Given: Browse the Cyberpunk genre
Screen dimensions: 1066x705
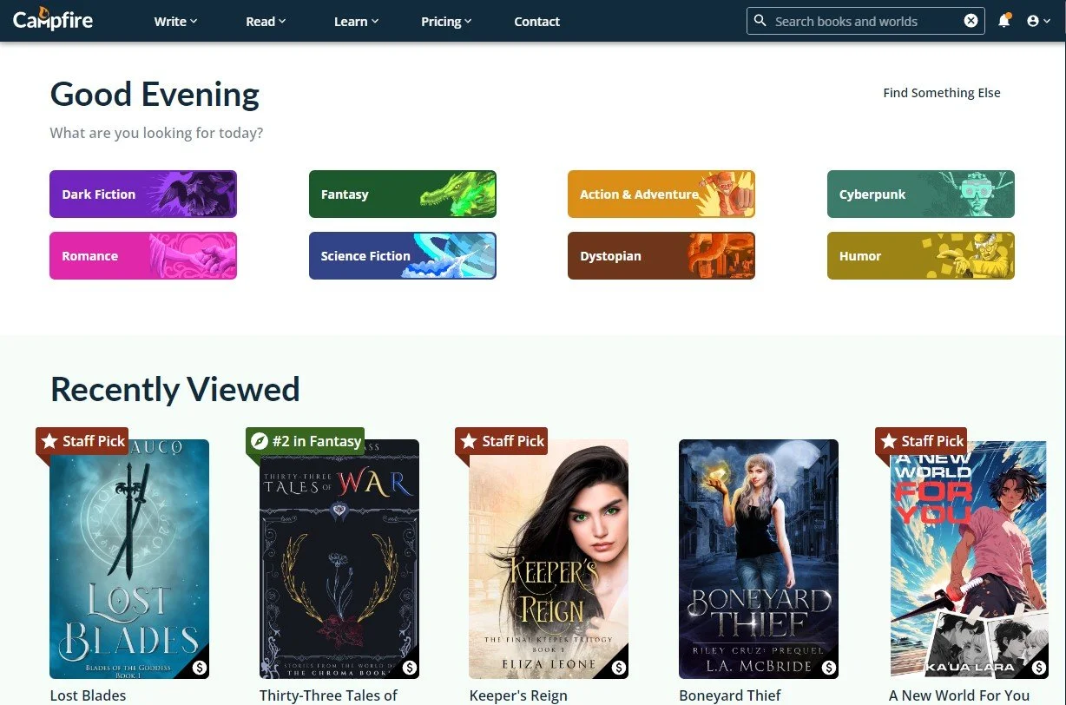Looking at the screenshot, I should click(x=921, y=194).
